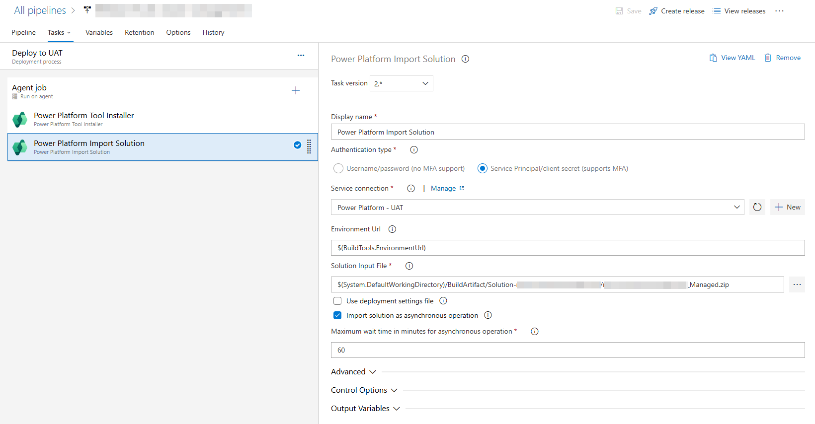Image resolution: width=815 pixels, height=424 pixels.
Task: Open the History tab
Action: 213,32
